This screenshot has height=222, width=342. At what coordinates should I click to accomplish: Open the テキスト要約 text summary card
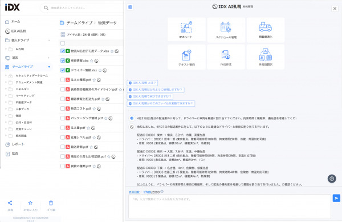pyautogui.click(x=186, y=57)
